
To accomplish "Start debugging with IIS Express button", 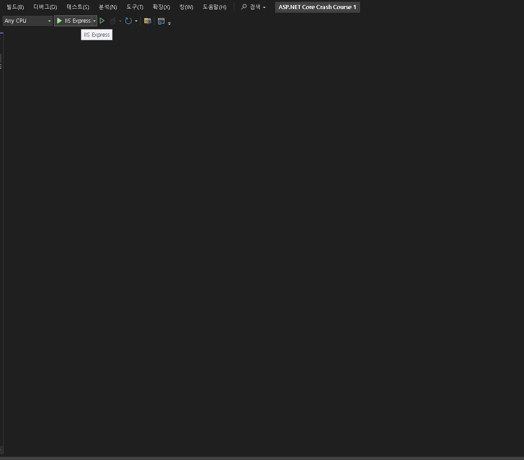I will pos(73,21).
